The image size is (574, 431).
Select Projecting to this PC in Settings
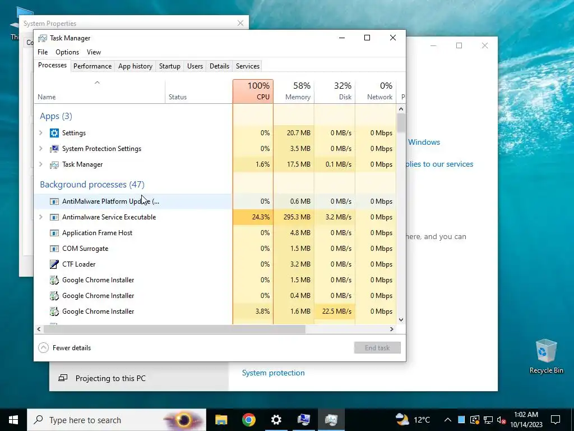click(139, 378)
